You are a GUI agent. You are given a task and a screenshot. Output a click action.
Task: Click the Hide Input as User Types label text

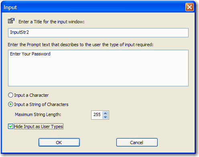click(39, 126)
